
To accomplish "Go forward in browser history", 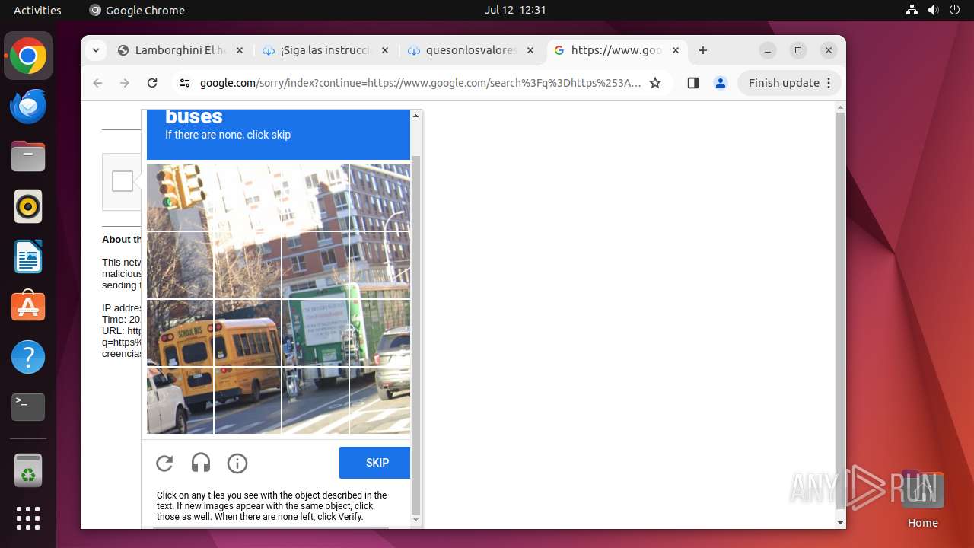I will (125, 83).
